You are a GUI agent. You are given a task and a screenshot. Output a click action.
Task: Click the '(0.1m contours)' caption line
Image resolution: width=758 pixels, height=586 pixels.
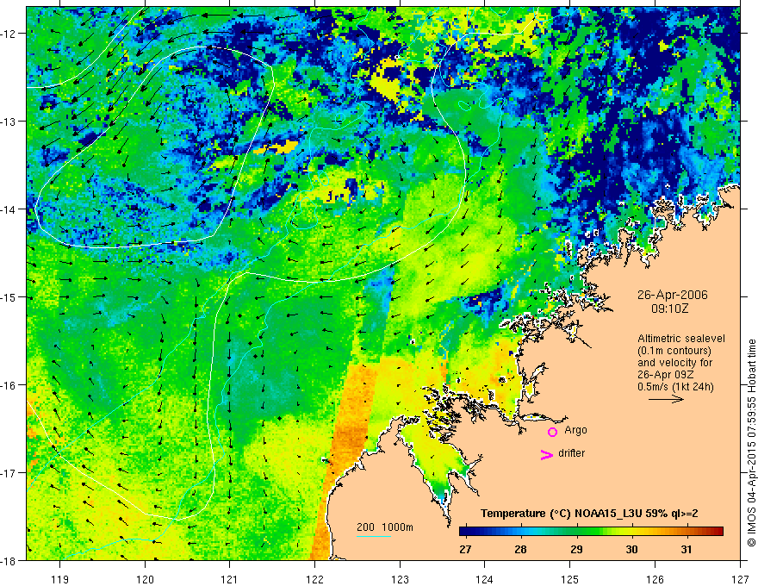click(x=674, y=351)
